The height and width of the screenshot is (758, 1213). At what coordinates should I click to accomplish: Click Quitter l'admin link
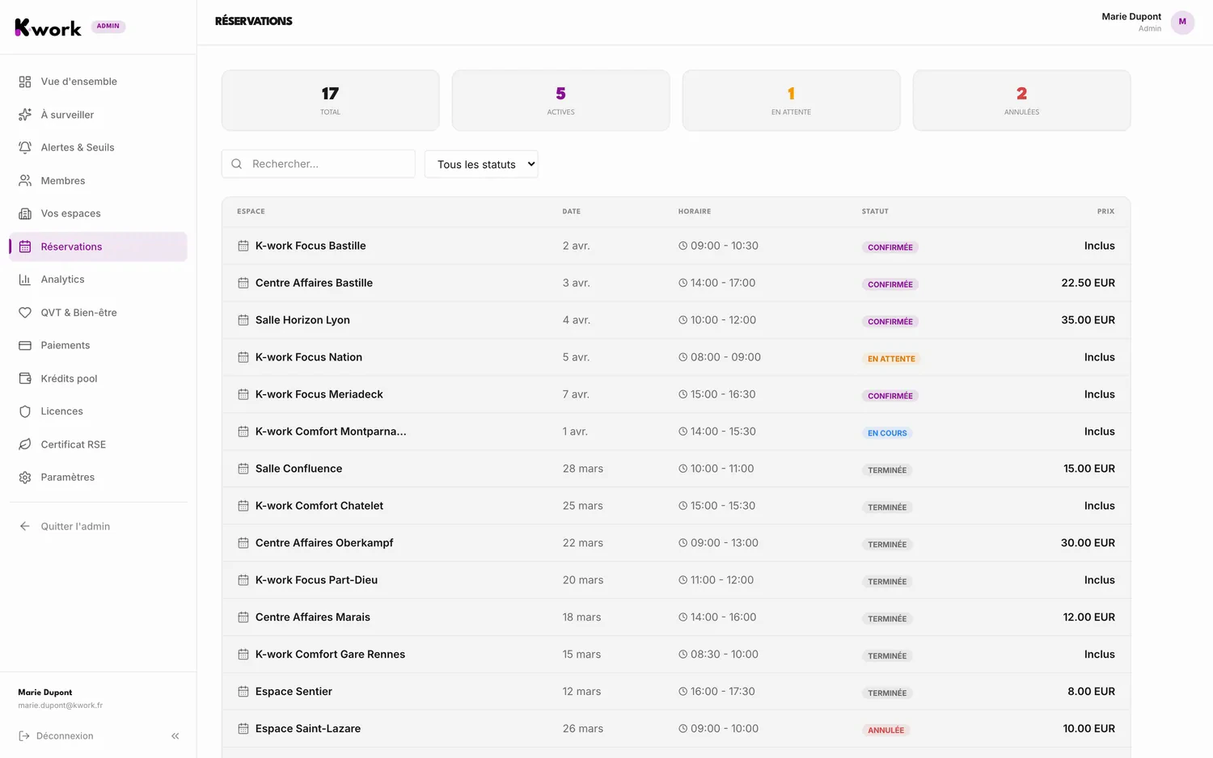(98, 526)
